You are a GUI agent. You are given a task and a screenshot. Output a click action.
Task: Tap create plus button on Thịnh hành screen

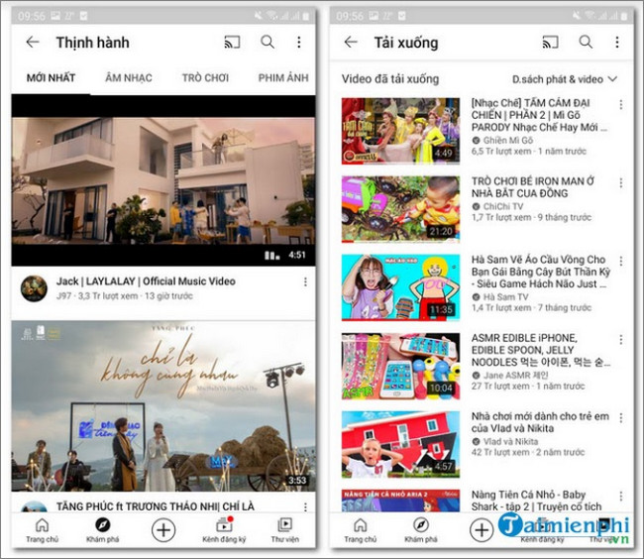[163, 530]
